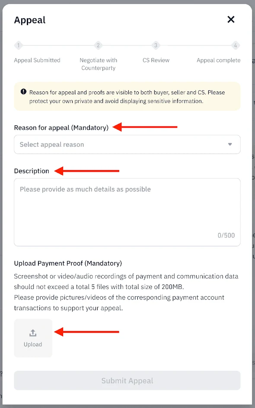
Task: Click step 4 diamond marker
Action: (236, 45)
